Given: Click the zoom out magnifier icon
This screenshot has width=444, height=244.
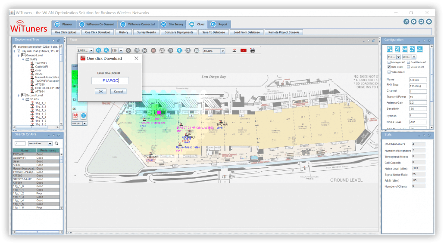Looking at the screenshot, I should tap(106, 50).
